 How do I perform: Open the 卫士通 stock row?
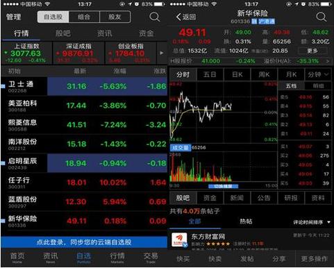[84, 86]
